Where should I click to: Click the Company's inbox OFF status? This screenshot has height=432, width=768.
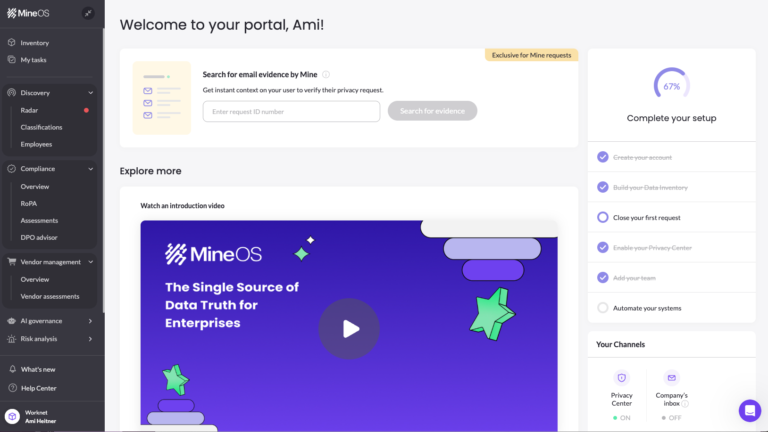[x=672, y=418]
